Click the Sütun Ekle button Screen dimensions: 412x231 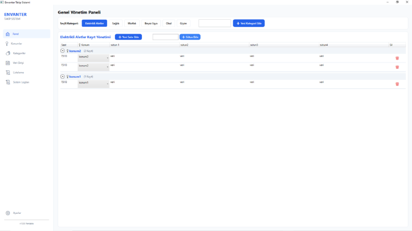(190, 37)
